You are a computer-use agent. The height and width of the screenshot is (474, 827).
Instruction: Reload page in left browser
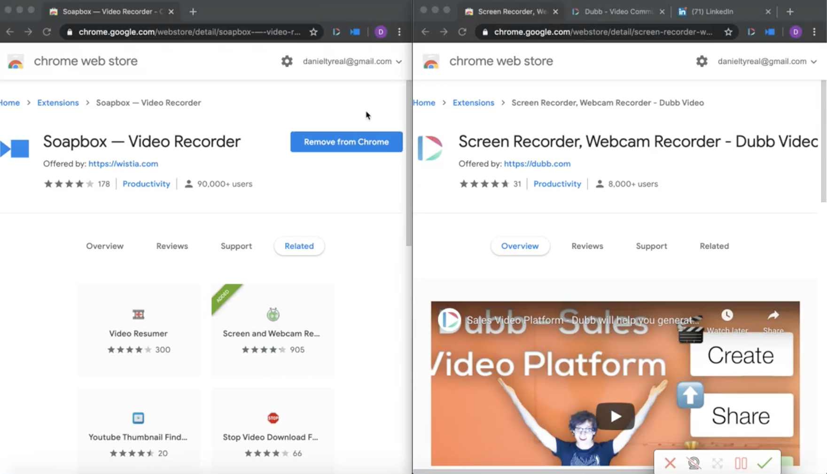click(x=47, y=32)
